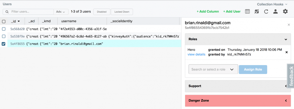Click in the Filter users input field
This screenshot has width=294, height=109.
32,12
